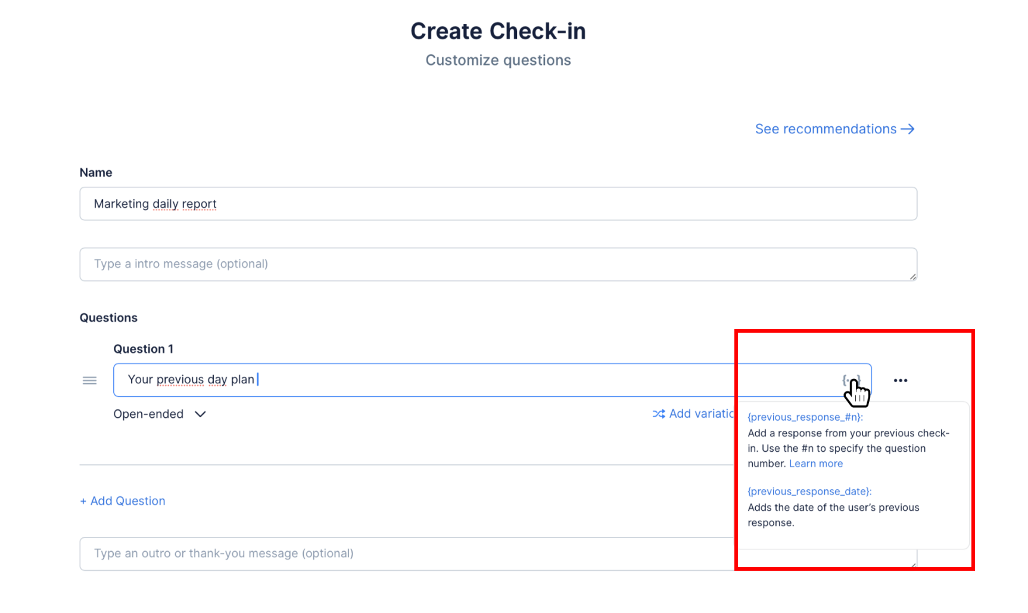Select the {previous_response_#n} variable
The height and width of the screenshot is (613, 1028).
[x=805, y=417]
